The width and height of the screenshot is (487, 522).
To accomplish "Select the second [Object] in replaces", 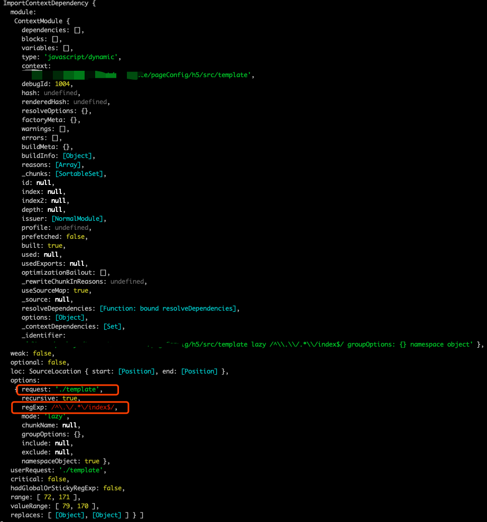I will [107, 515].
